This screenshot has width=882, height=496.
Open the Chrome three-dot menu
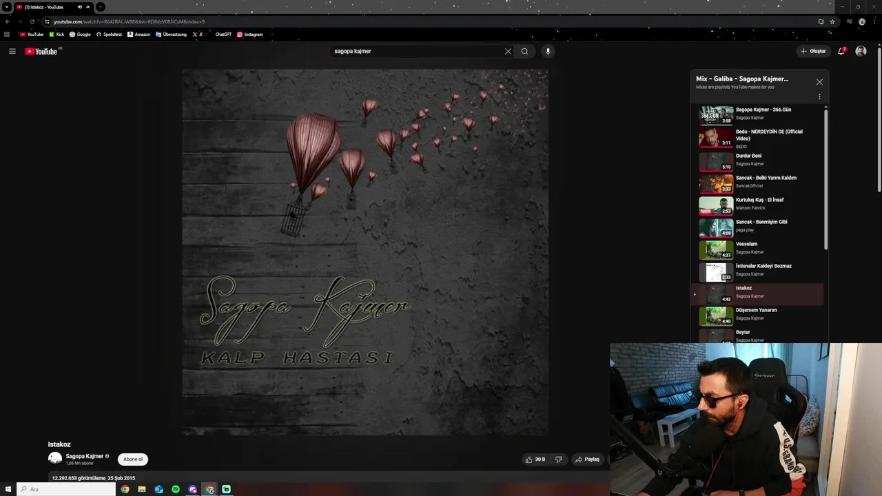point(874,21)
